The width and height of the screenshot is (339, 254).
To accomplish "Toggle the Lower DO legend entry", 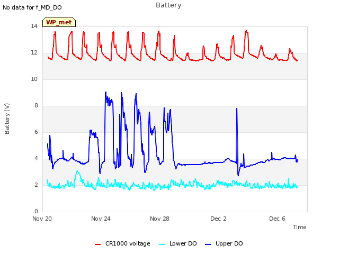I will click(x=178, y=243).
